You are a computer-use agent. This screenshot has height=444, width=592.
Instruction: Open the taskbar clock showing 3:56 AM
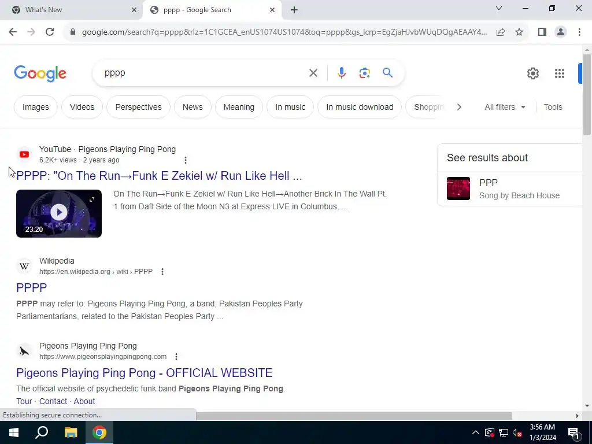pyautogui.click(x=542, y=432)
